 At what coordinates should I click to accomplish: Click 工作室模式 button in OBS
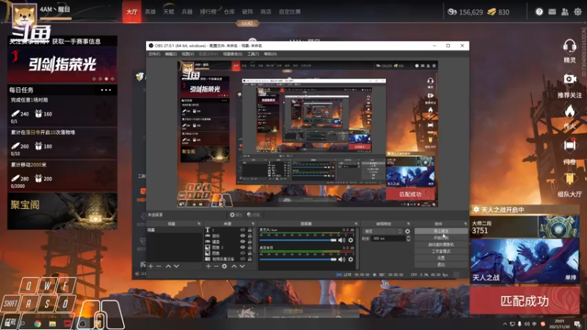coord(441,252)
